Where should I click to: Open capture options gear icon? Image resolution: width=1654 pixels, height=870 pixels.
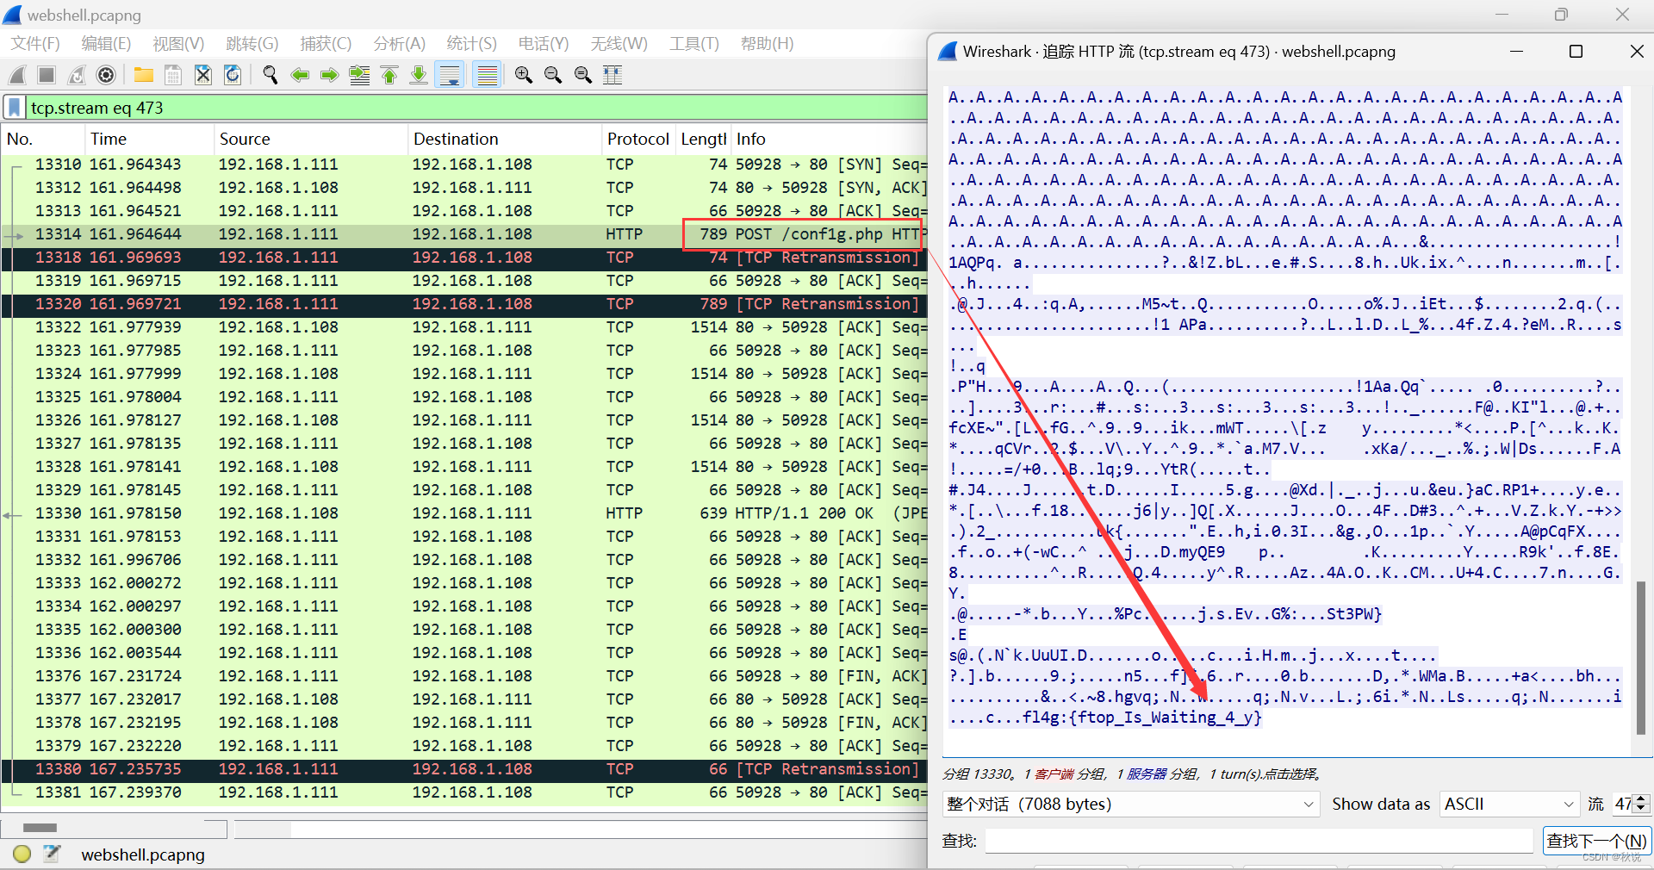coord(106,75)
